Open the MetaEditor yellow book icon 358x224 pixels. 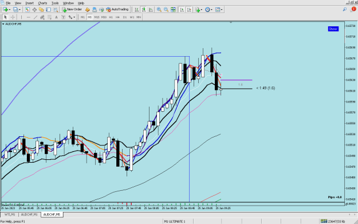[x=87, y=10]
